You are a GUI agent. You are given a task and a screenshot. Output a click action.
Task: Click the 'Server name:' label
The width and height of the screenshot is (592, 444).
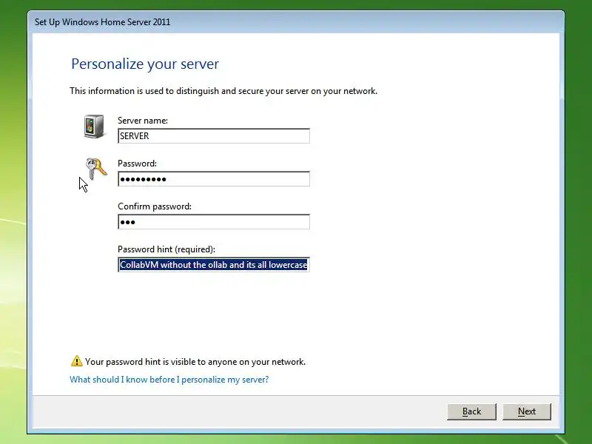pos(143,121)
